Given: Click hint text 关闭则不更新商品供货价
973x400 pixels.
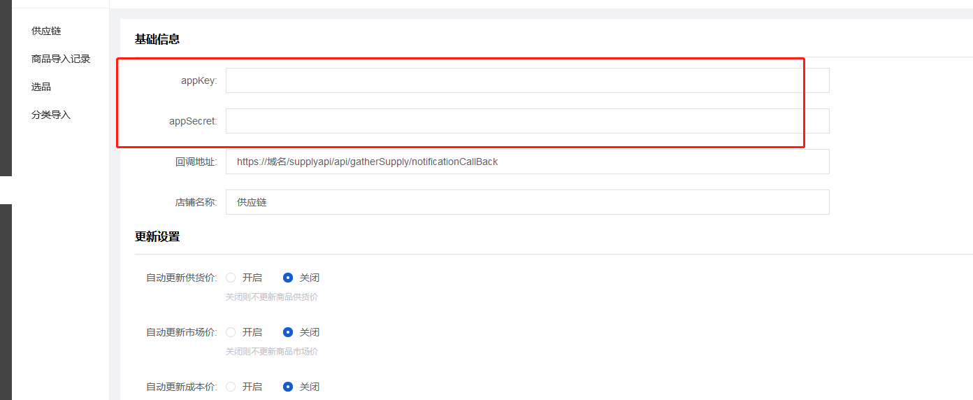Looking at the screenshot, I should [x=272, y=297].
